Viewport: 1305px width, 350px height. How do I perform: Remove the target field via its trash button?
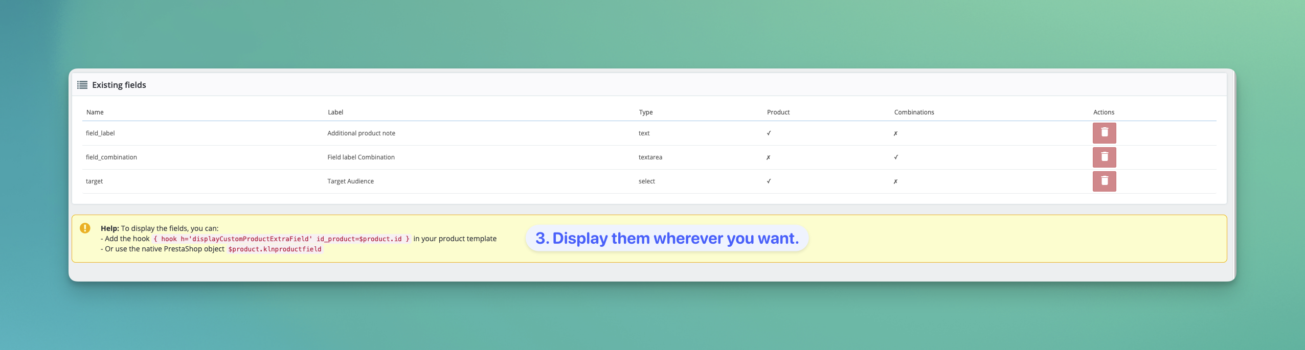coord(1104,181)
